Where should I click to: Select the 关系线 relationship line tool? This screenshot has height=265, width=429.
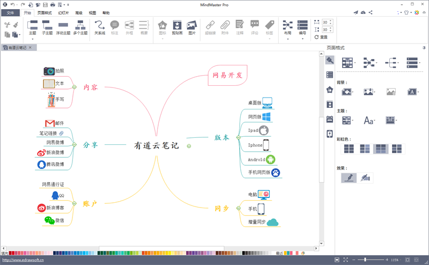(x=100, y=28)
